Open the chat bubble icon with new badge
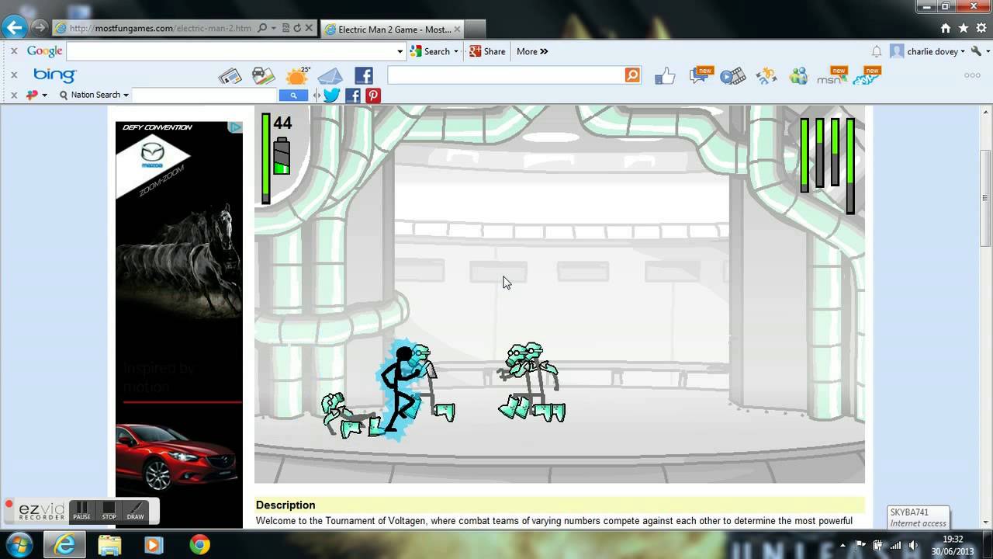 point(701,75)
